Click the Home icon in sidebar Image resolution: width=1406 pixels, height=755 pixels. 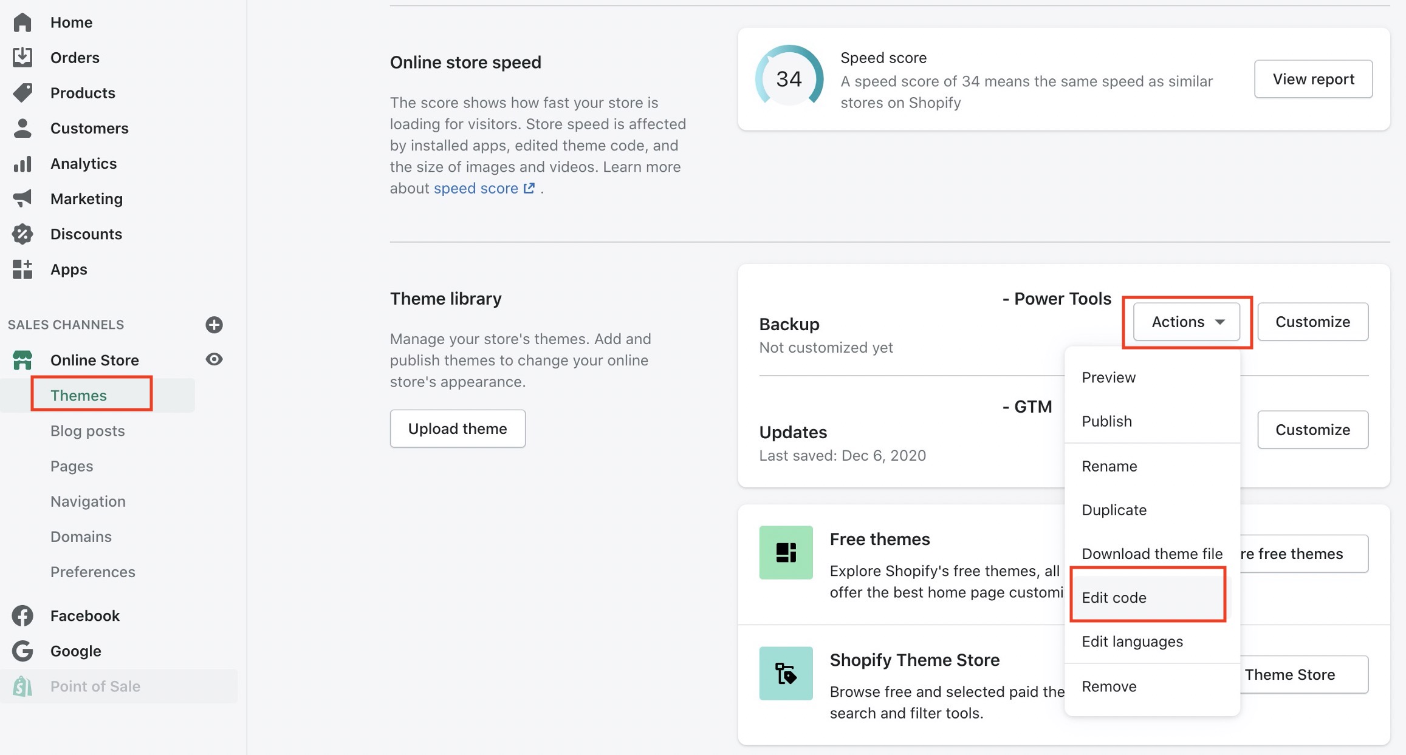pyautogui.click(x=22, y=22)
